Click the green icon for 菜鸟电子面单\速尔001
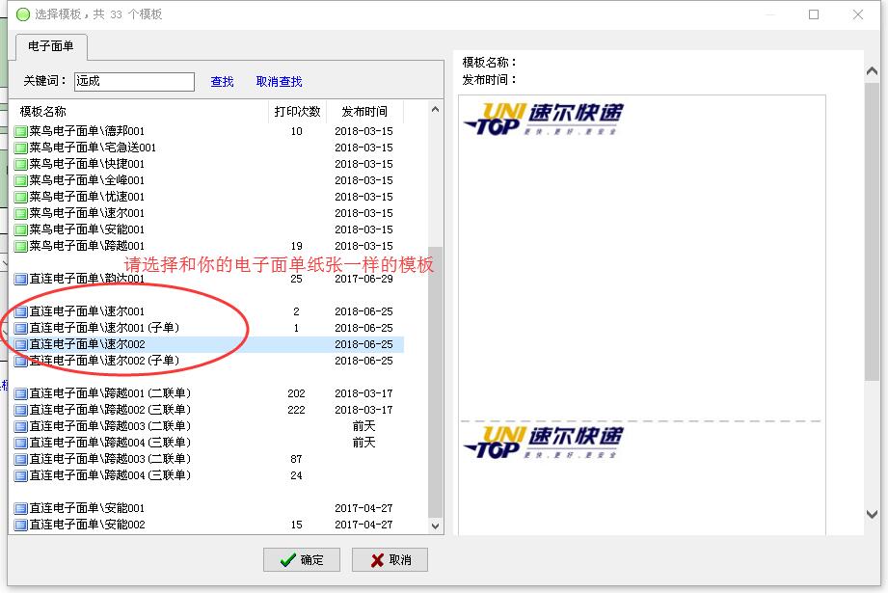Image resolution: width=888 pixels, height=593 pixels. click(21, 213)
